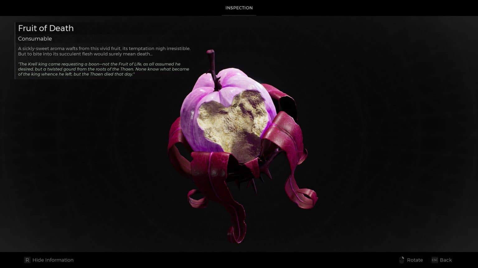Screen dimensions: 478x268
Task: Click the ESC key icon
Action: (x=435, y=260)
